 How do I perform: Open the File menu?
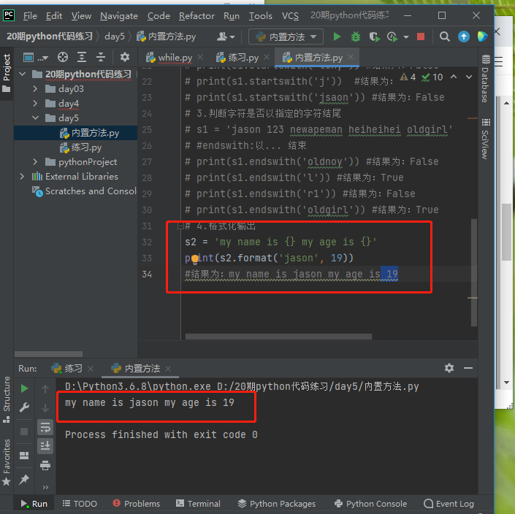30,16
